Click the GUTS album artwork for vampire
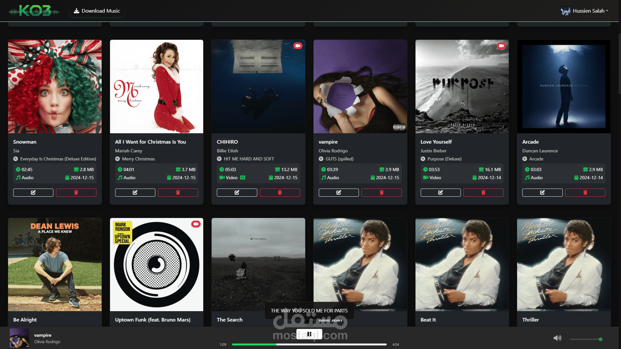 coord(360,86)
